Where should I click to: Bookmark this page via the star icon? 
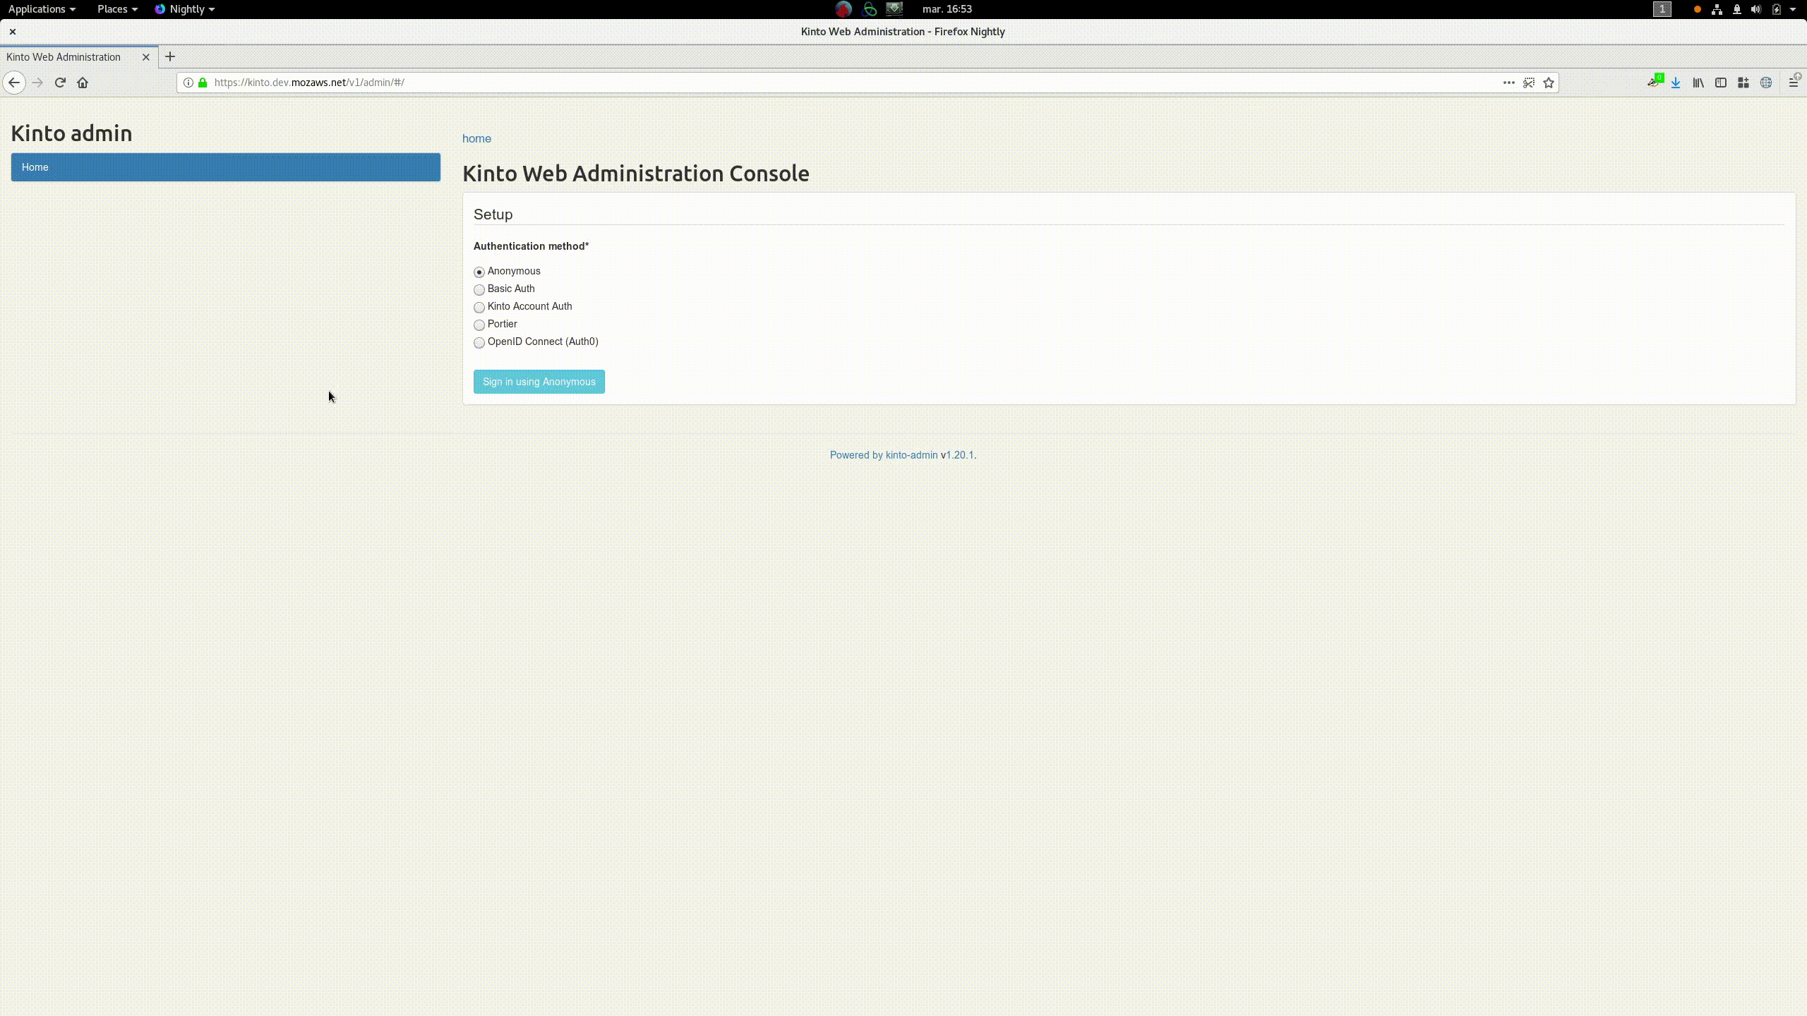pyautogui.click(x=1549, y=83)
